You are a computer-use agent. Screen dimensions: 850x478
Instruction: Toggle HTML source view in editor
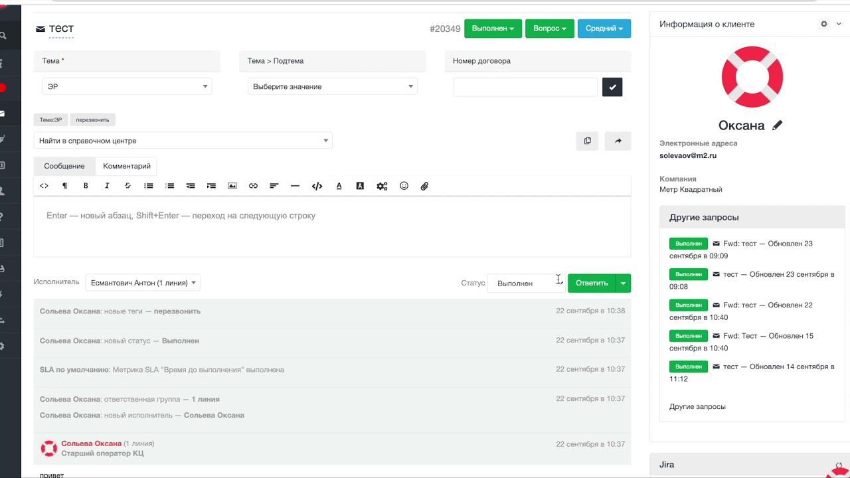pyautogui.click(x=44, y=186)
